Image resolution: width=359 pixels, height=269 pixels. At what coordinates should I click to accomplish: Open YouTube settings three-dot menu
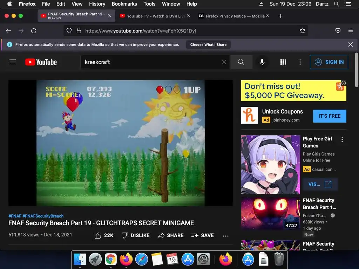point(300,62)
